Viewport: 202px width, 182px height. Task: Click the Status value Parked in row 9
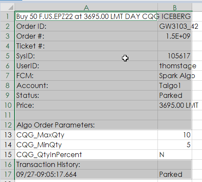click(x=175, y=95)
